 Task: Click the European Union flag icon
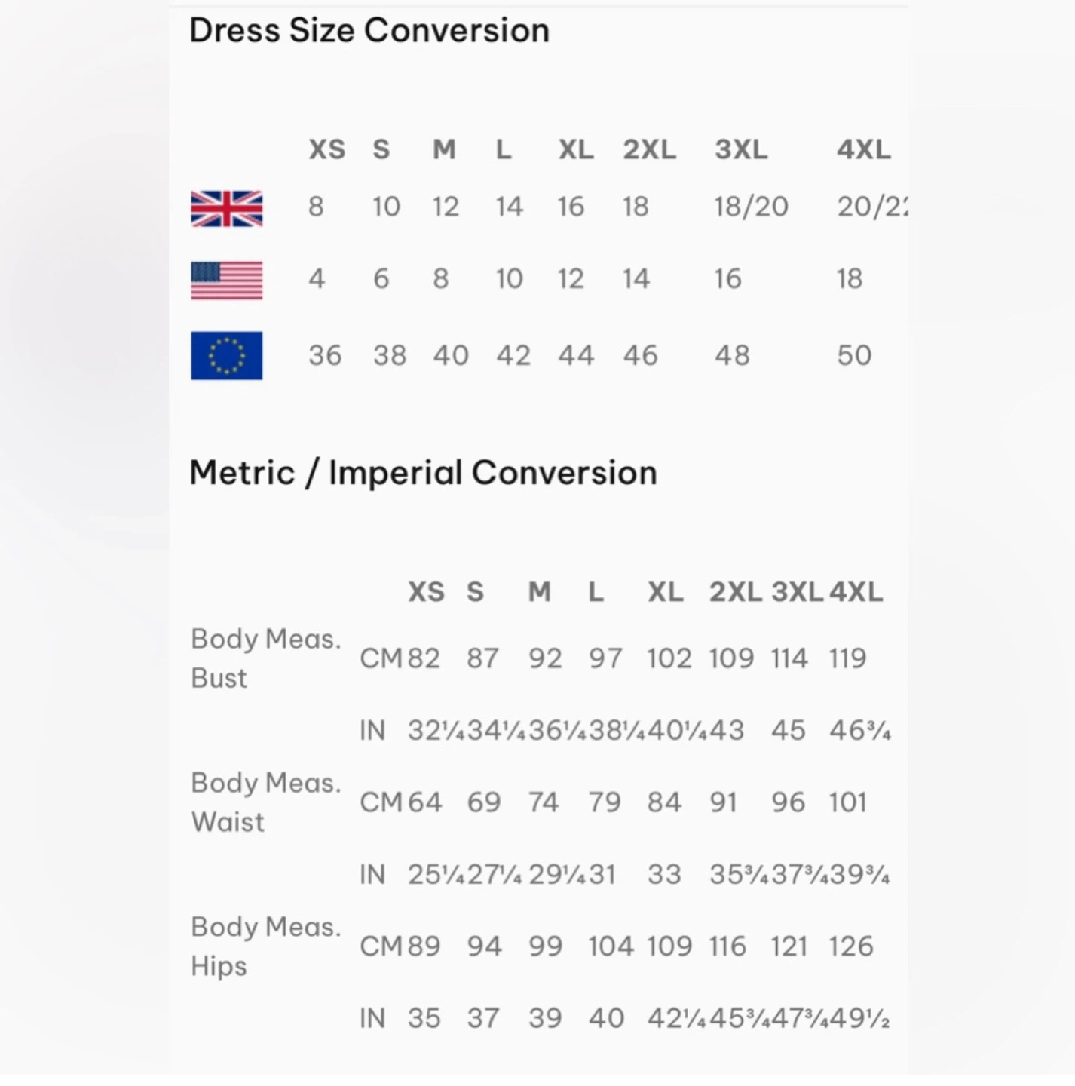coord(227,355)
